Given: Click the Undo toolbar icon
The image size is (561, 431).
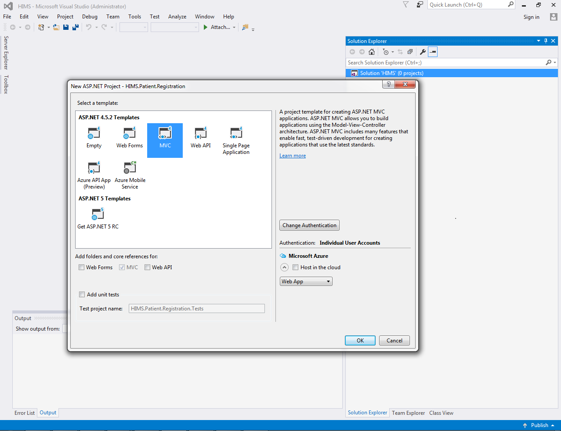Looking at the screenshot, I should pyautogui.click(x=89, y=27).
